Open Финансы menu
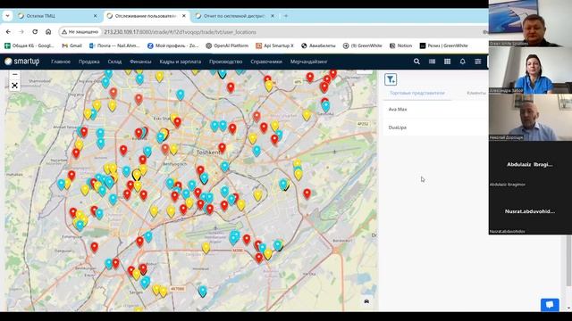The width and height of the screenshot is (572, 321). pos(140,62)
